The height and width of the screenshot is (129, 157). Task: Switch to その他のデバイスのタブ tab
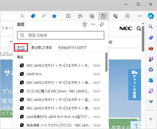click(72, 48)
